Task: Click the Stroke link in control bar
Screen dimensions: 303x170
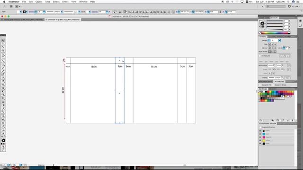Action: (x=32, y=12)
